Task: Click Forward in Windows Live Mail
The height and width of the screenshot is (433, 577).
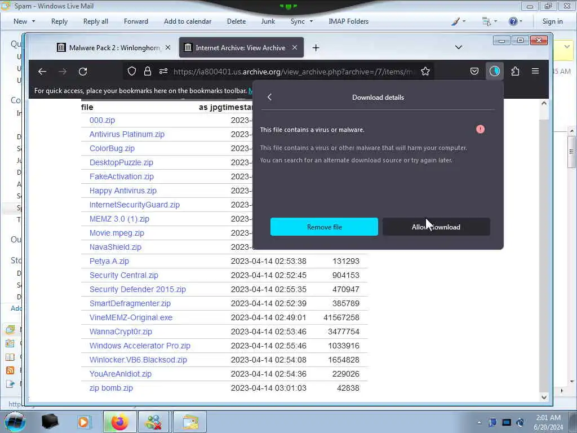Action: click(136, 21)
